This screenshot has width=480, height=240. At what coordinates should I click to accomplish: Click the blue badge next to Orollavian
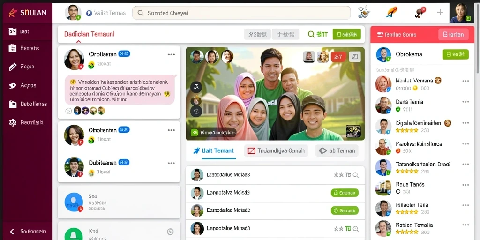[x=124, y=54]
